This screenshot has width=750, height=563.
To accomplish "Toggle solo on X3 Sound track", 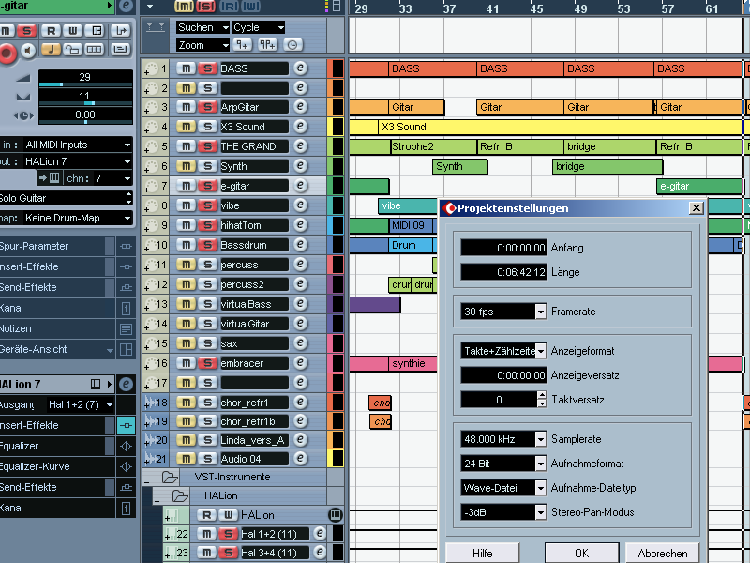I will click(x=206, y=128).
